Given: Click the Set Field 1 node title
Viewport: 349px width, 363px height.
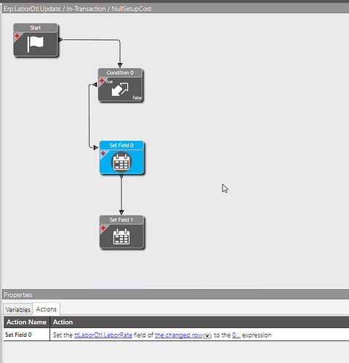Looking at the screenshot, I should coord(121,220).
